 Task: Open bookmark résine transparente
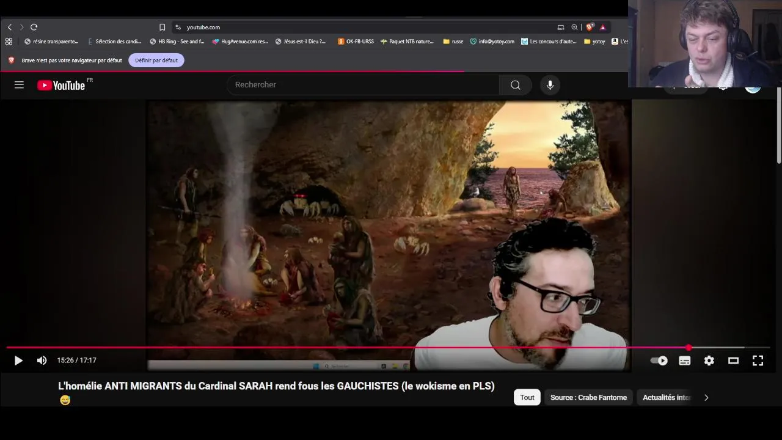click(x=51, y=42)
